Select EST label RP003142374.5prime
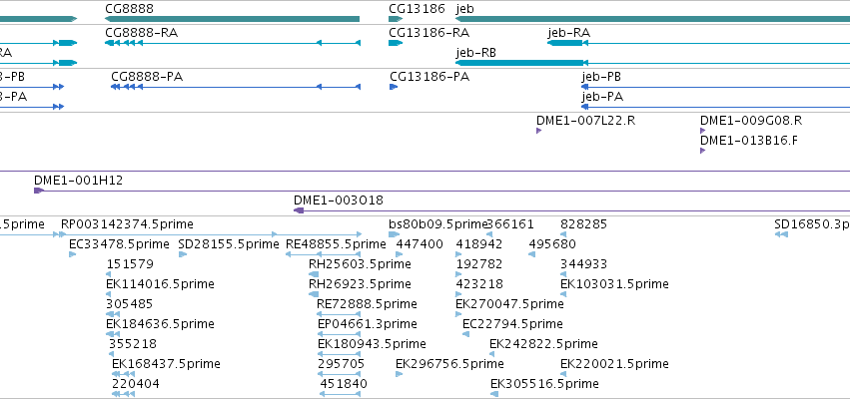This screenshot has height=399, width=850. point(127,224)
